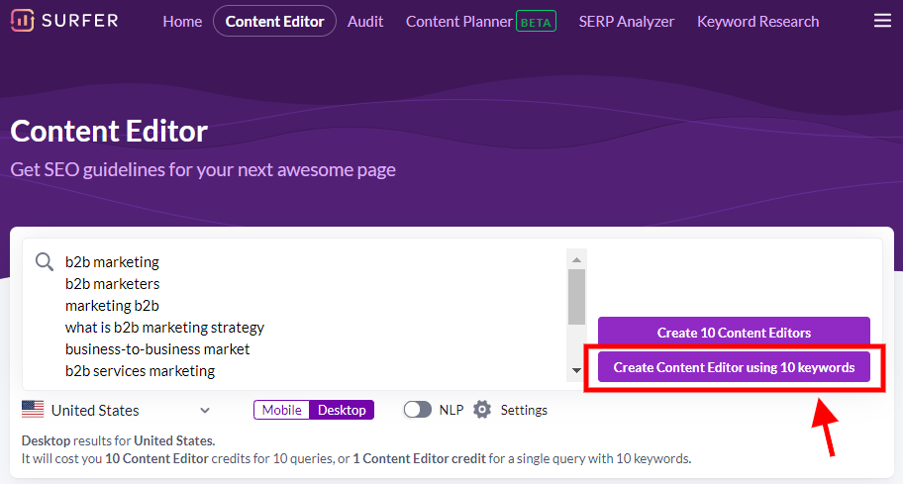
Task: Click the keyword list scroll down arrow
Action: [x=576, y=370]
